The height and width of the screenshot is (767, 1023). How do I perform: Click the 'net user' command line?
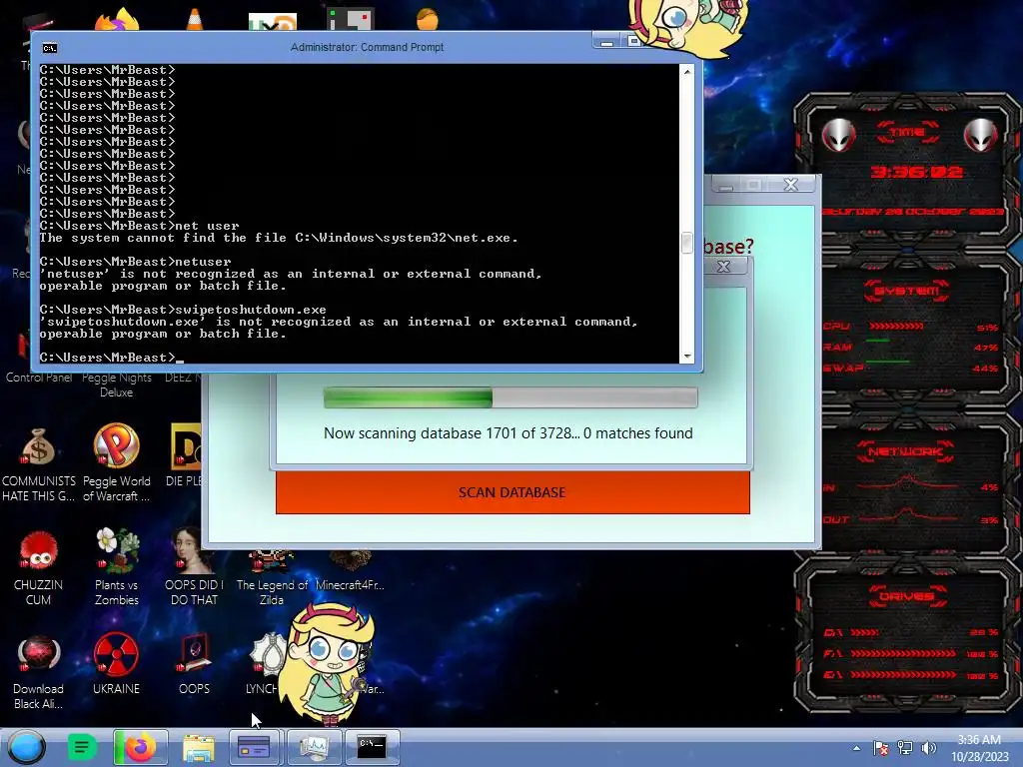(x=140, y=226)
